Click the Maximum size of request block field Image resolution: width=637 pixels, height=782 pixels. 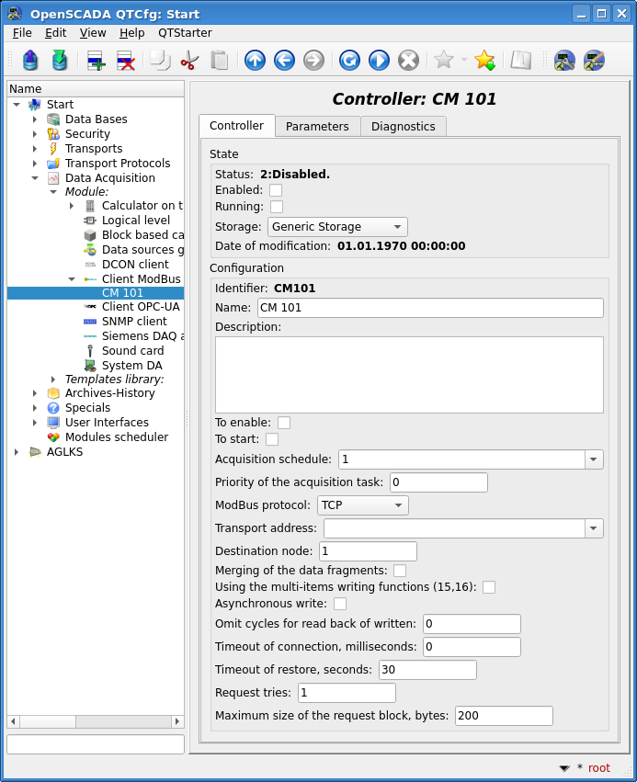point(504,716)
